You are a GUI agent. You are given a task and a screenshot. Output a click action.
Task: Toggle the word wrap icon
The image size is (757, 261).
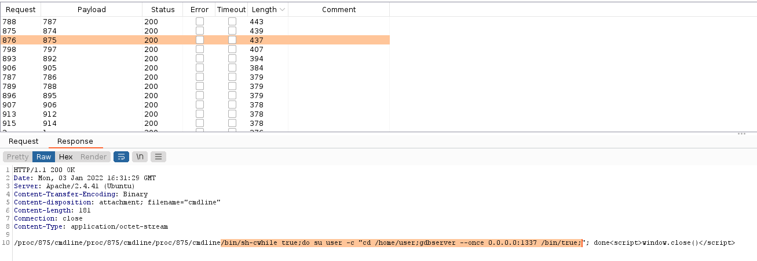(121, 156)
